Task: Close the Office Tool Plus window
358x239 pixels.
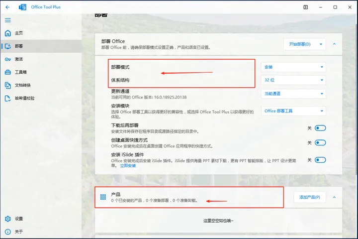Action: click(350, 7)
